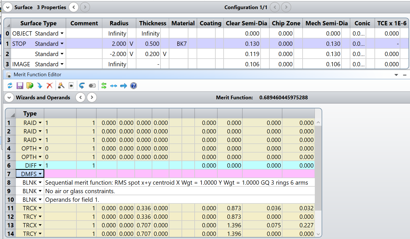
Task: Open operand type dropdown for TRCX row 11
Action: click(40, 208)
